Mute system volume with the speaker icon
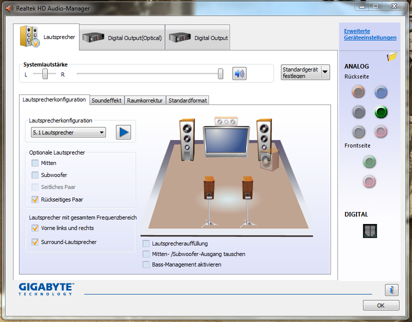 pos(239,73)
